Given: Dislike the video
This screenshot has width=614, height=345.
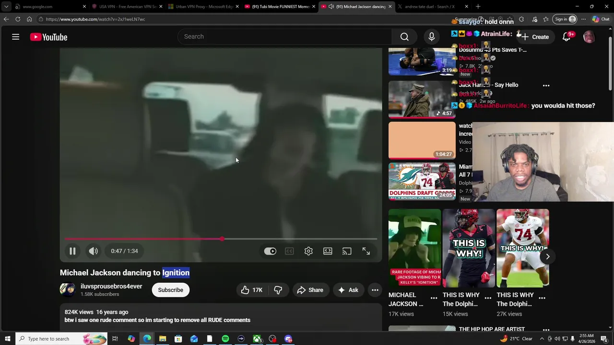Looking at the screenshot, I should (x=278, y=290).
